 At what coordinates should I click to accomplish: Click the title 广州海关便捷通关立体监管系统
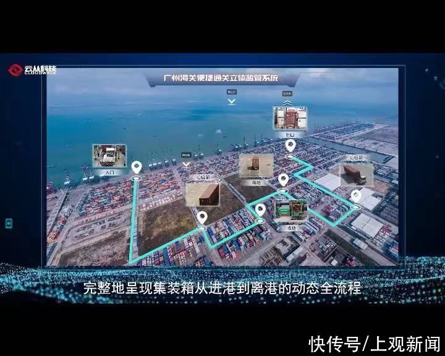(x=221, y=78)
